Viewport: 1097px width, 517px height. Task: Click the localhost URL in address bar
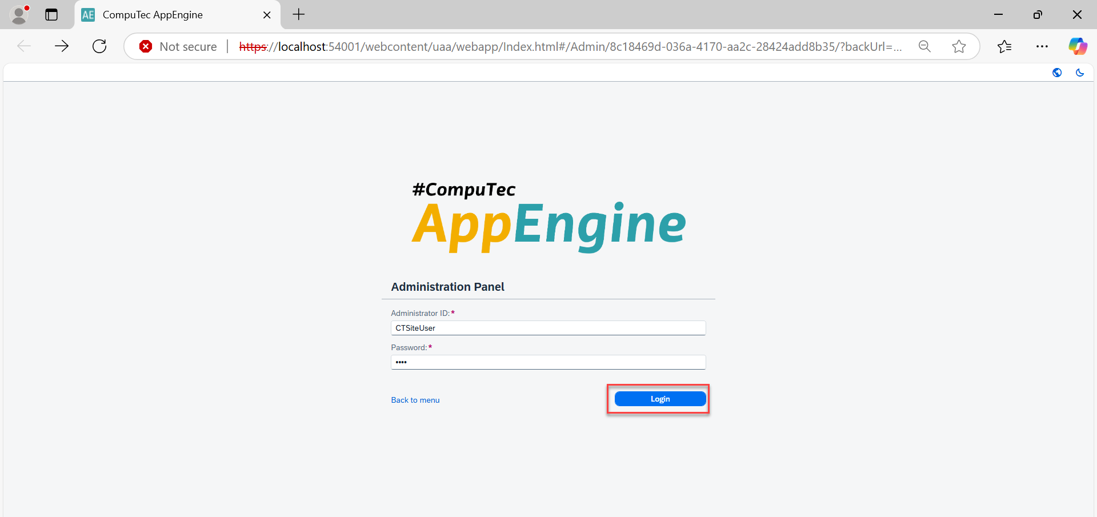tap(570, 46)
